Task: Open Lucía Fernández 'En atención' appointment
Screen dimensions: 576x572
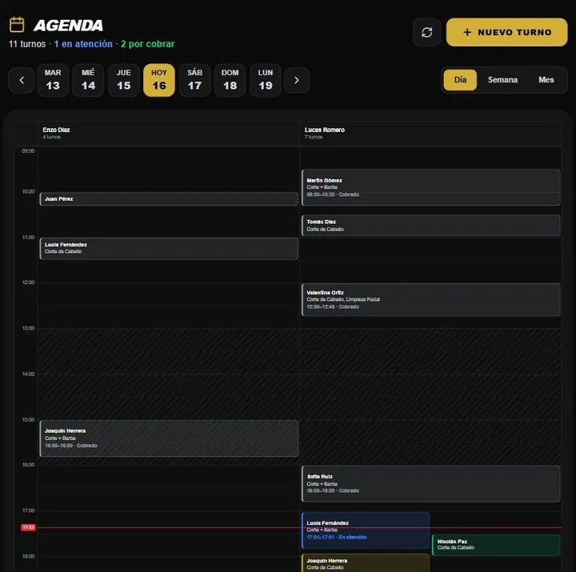Action: pyautogui.click(x=366, y=530)
